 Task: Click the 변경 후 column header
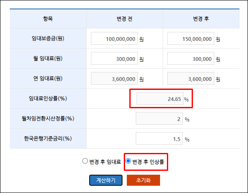coord(201,19)
